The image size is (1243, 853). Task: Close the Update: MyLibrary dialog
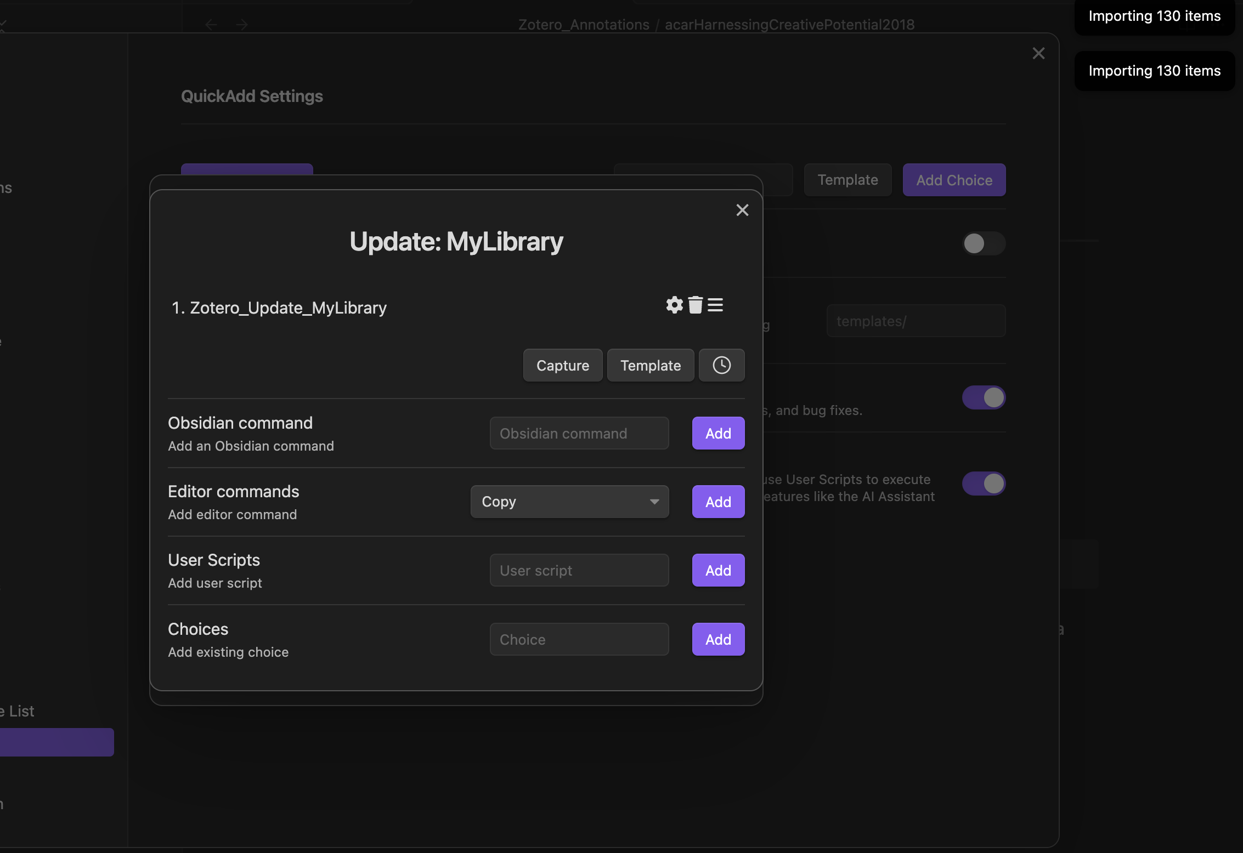[x=742, y=210]
